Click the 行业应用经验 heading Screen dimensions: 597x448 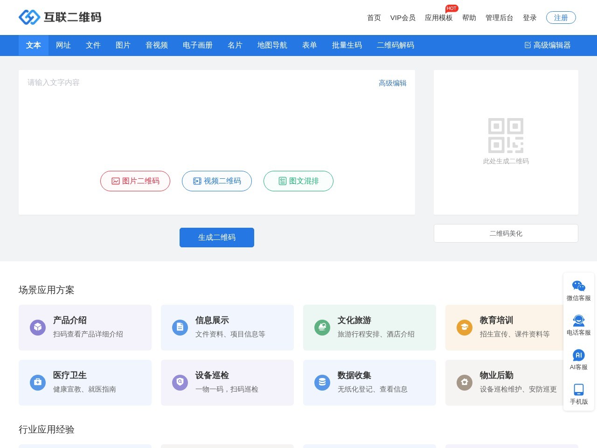coord(47,429)
